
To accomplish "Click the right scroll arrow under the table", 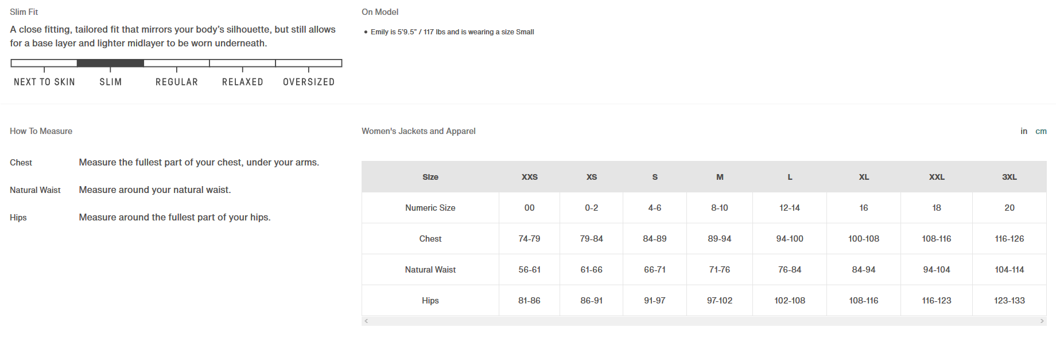I will [x=1042, y=321].
